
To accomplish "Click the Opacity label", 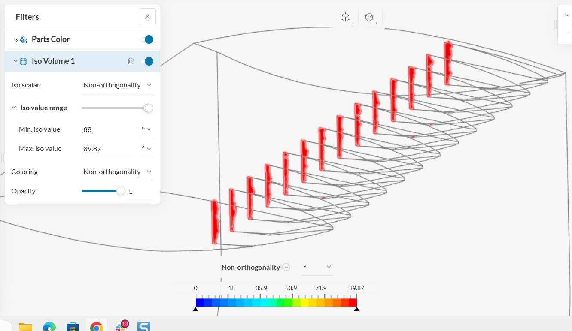I will pyautogui.click(x=24, y=191).
